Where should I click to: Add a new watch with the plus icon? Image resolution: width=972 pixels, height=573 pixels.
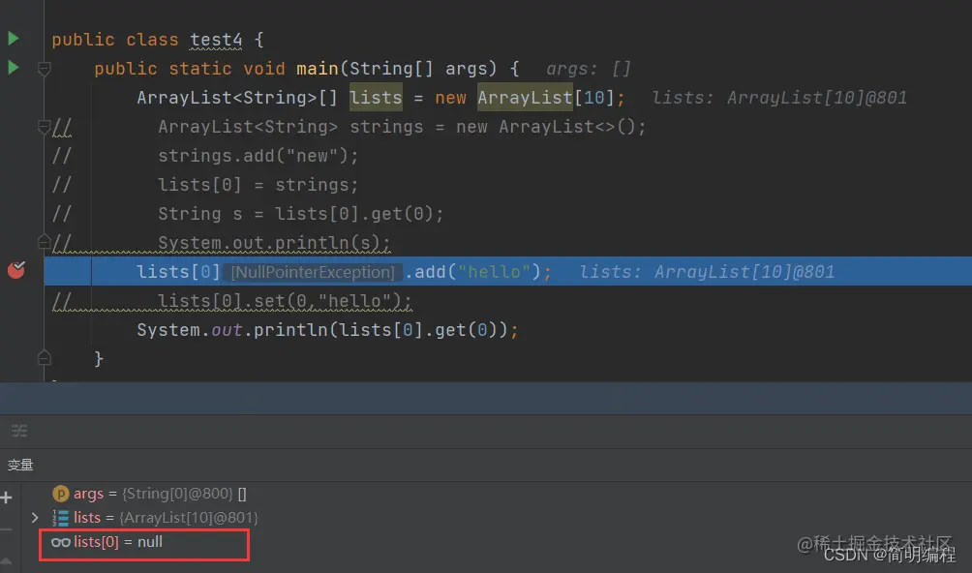pos(7,497)
